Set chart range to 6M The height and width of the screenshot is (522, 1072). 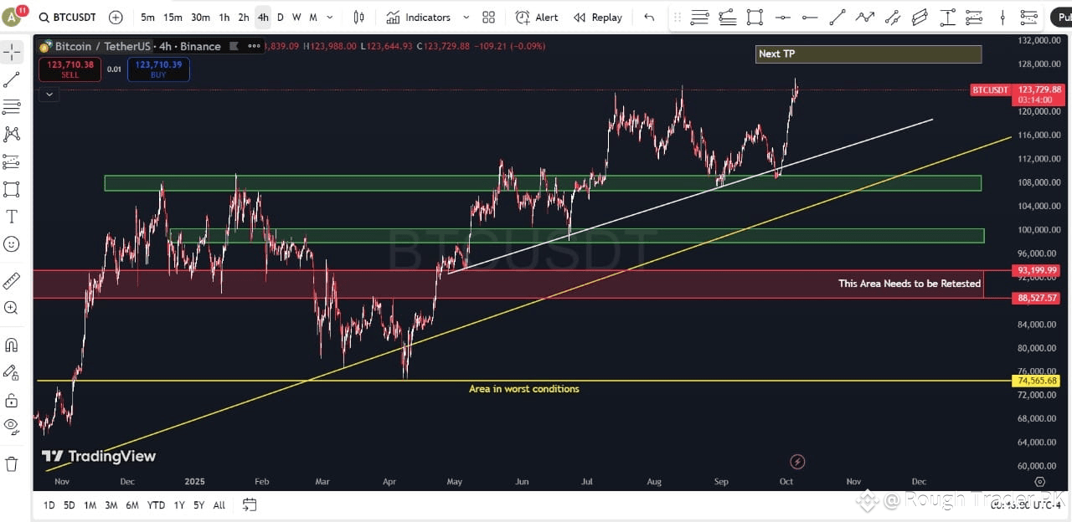tap(132, 504)
